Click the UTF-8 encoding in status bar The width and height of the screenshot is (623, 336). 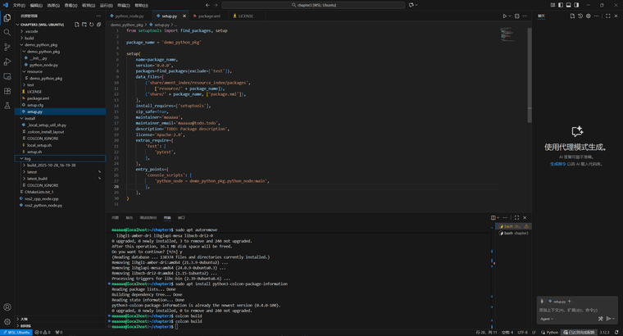[522, 333]
